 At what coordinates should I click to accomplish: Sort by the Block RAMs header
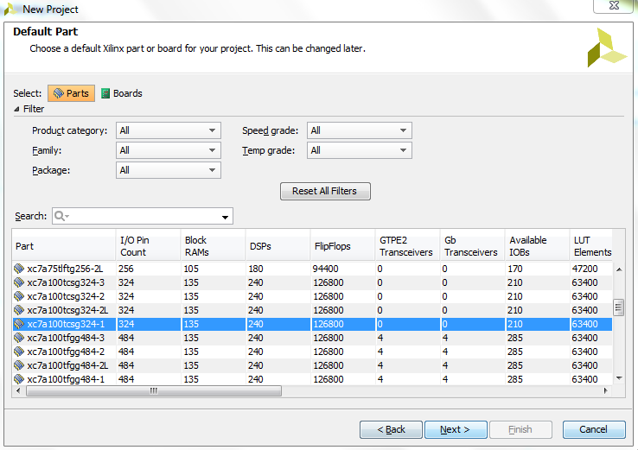[x=214, y=245]
